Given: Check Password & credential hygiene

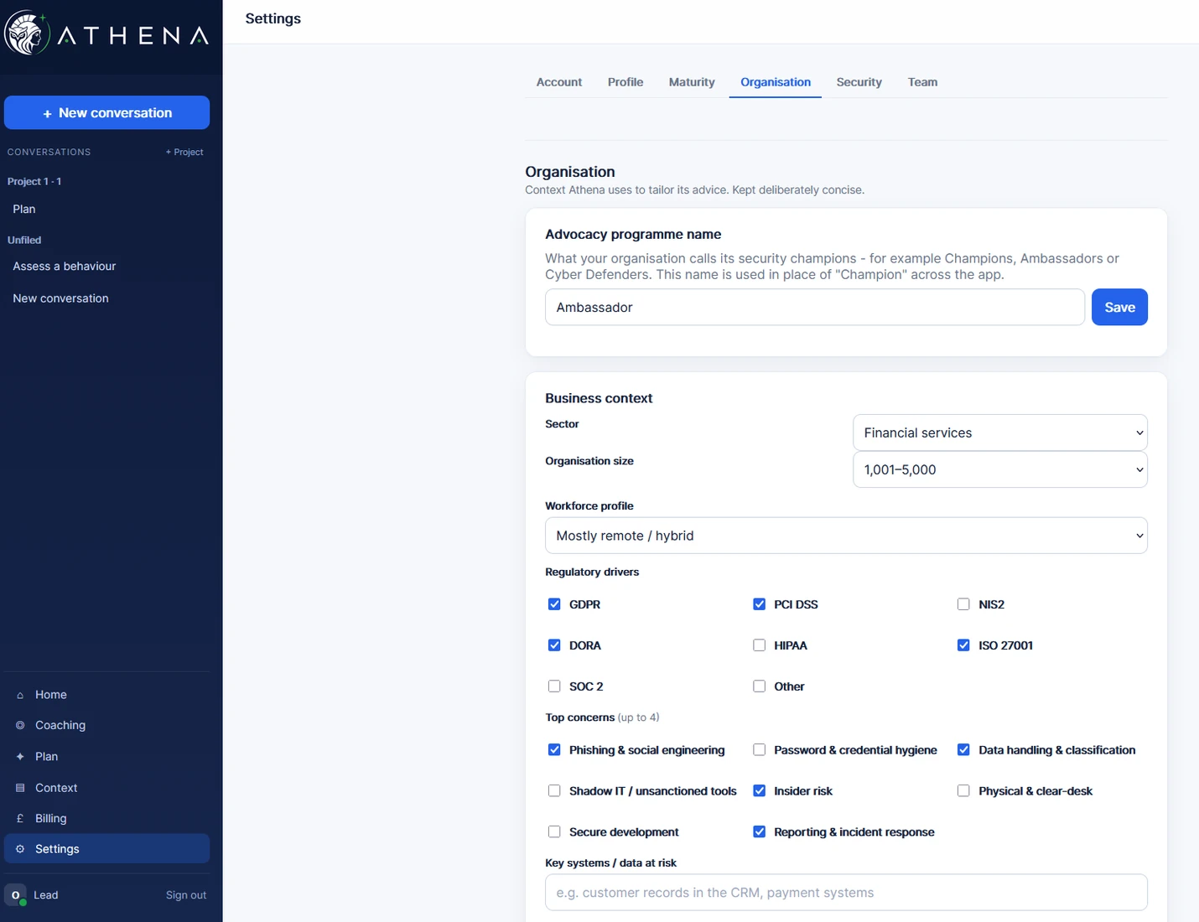Looking at the screenshot, I should click(759, 750).
